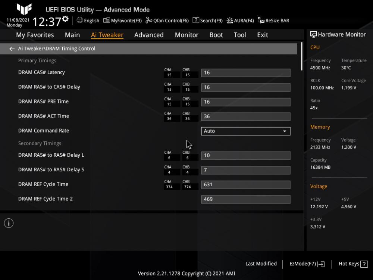
Task: Click the Core Voltage value 1.199 V
Action: point(349,88)
